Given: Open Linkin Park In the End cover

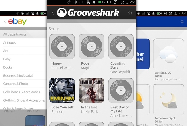Looking at the screenshot, I should (91, 90).
